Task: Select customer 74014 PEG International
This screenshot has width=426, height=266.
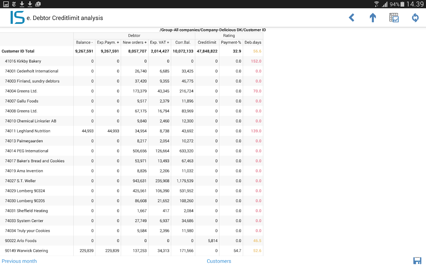Action: click(131, 151)
